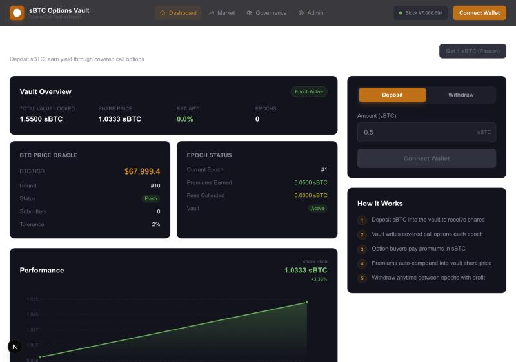Click 'Deposit sBTC into the vault' step text
Viewport: 516px width, 362px height.
(428, 220)
